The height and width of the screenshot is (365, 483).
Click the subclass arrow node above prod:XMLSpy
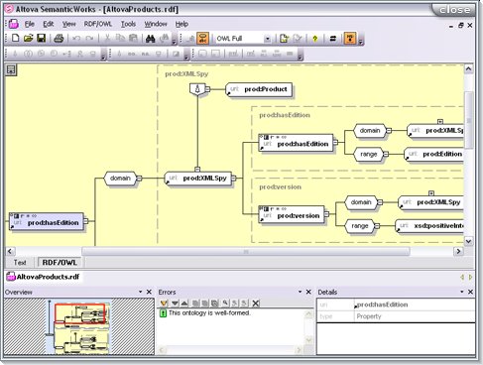point(197,89)
